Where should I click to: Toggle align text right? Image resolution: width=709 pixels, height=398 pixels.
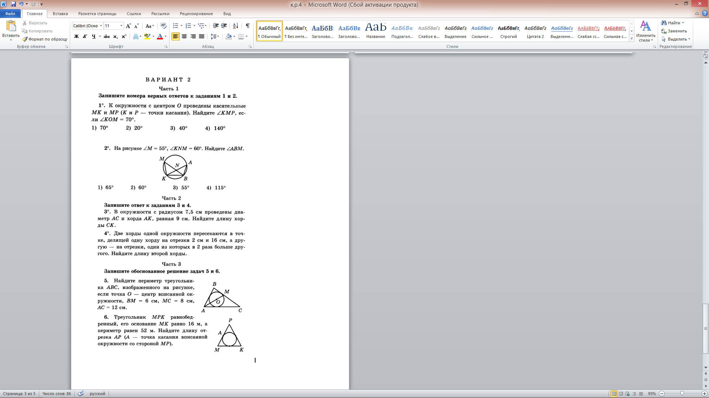pyautogui.click(x=193, y=36)
